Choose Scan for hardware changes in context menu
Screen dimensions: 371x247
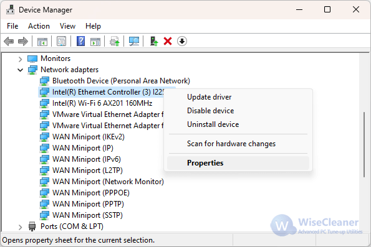[238, 144]
